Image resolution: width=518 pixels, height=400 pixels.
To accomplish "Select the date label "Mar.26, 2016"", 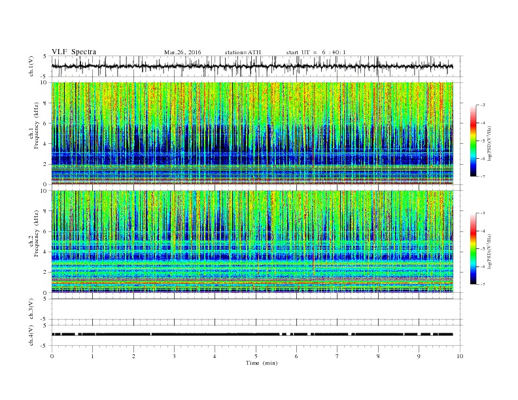I will (182, 52).
